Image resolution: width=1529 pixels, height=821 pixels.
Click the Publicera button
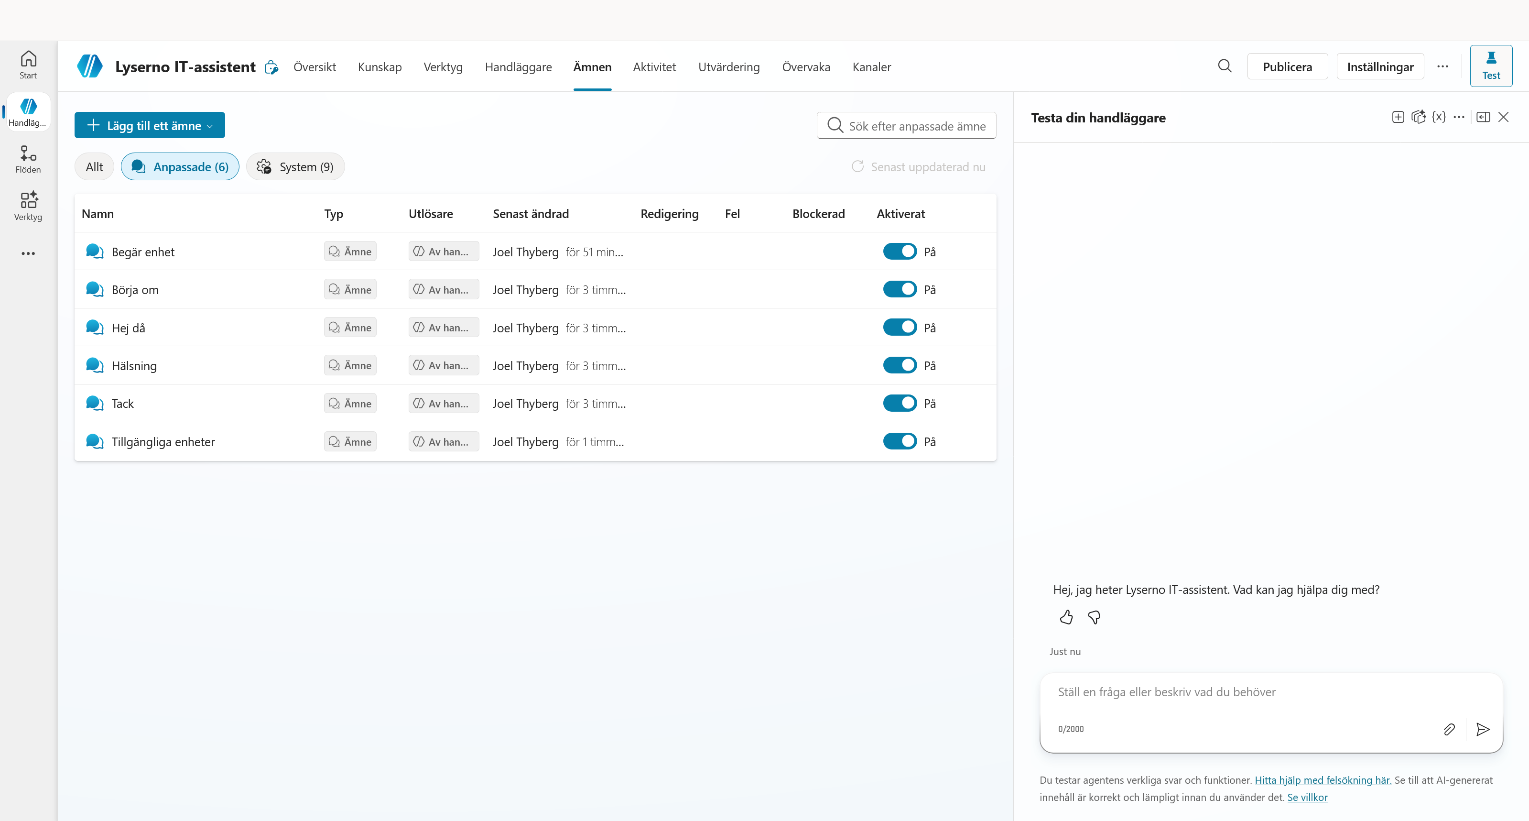tap(1288, 66)
